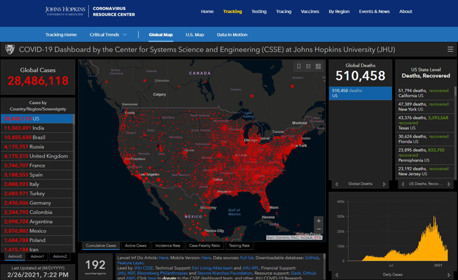The width and height of the screenshot is (458, 280).
Task: Open the map legend list icon
Action: coord(308,66)
